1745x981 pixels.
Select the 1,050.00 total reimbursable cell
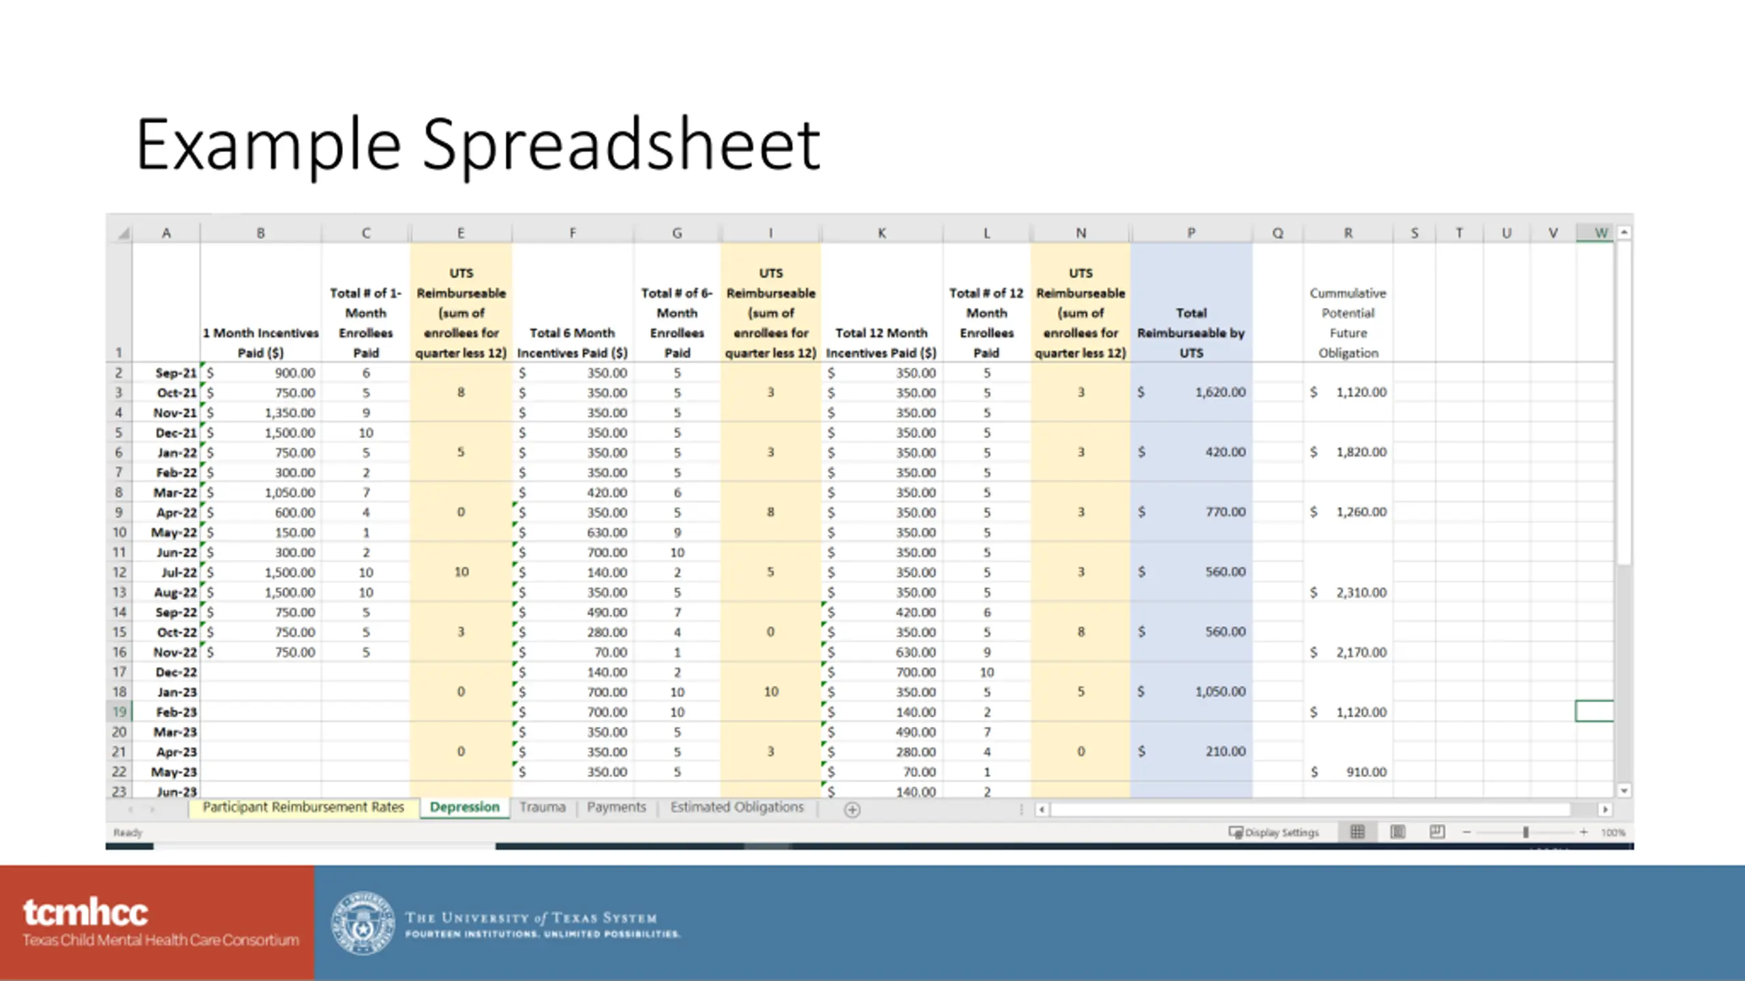pyautogui.click(x=1191, y=691)
